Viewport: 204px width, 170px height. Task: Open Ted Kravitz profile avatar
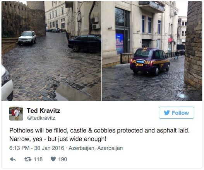pos(16,114)
